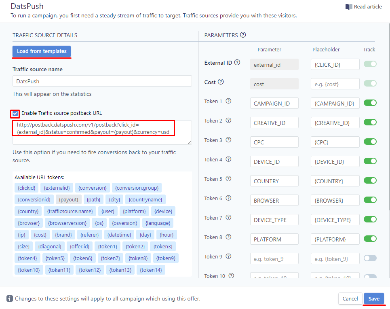Click Token 5 placeholder {COUNTRY} field
Image resolution: width=390 pixels, height=309 pixels.
pos(335,181)
